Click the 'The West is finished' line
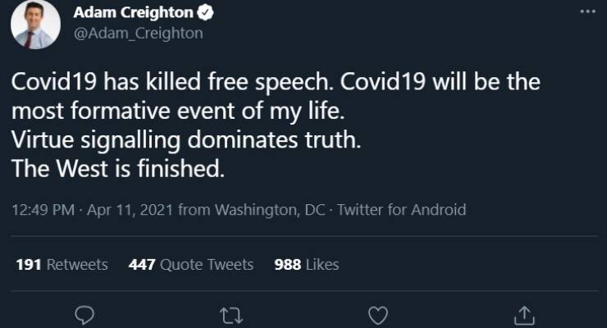Screen dimensions: 607x328 tap(116, 171)
